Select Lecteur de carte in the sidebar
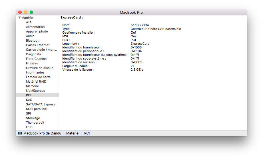This screenshot has height=159, width=263. tap(38, 77)
